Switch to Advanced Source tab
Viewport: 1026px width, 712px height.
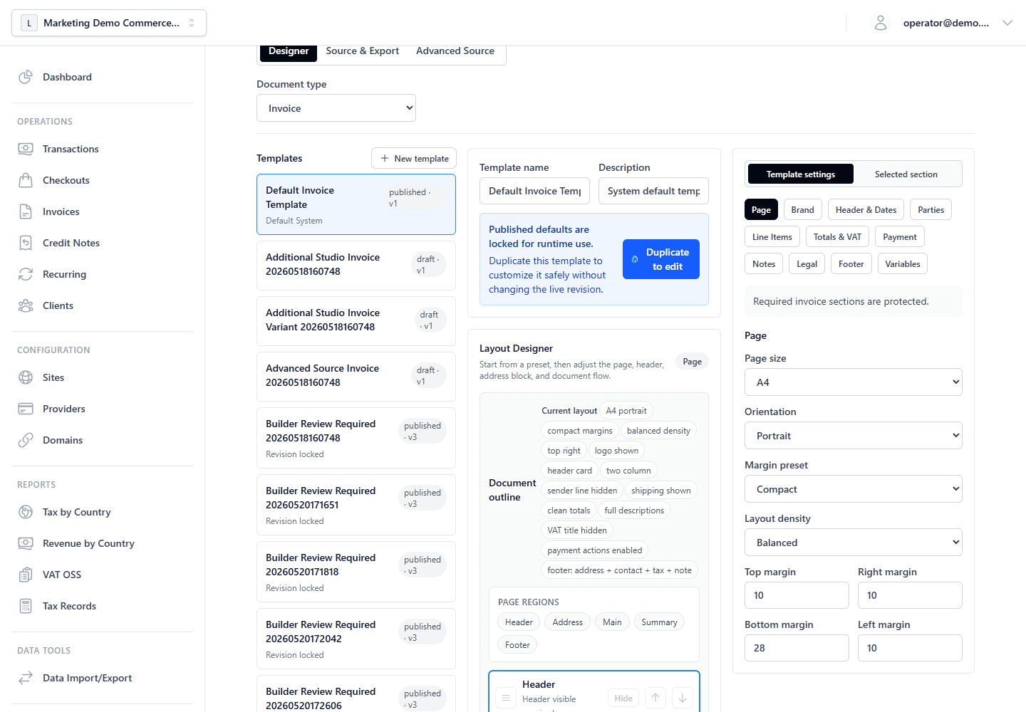(455, 51)
